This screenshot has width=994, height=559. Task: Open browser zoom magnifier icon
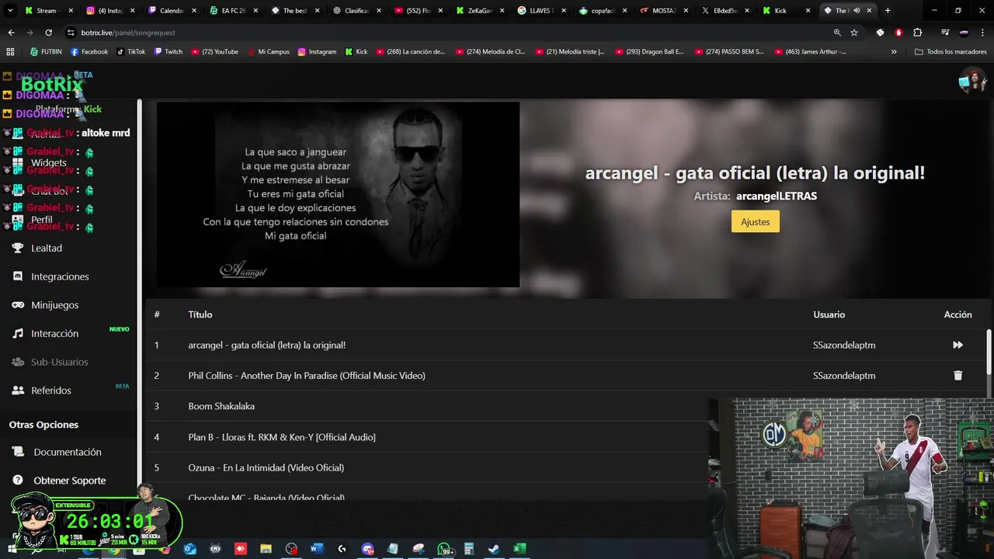pos(837,33)
